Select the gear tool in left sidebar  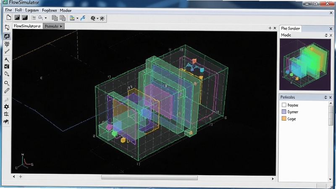7,107
